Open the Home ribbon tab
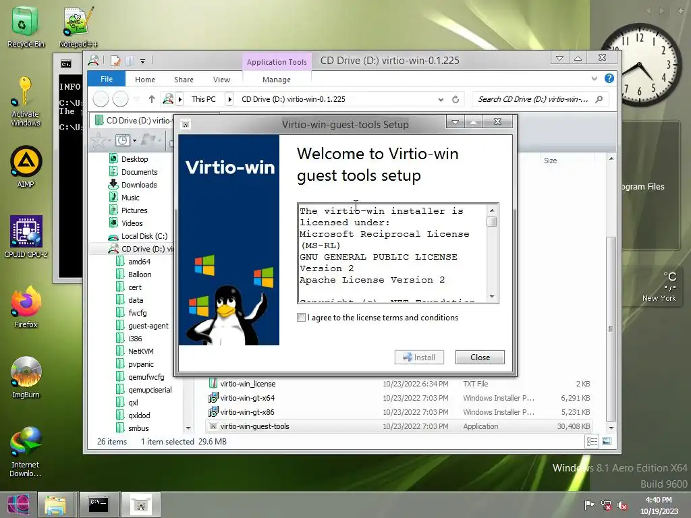691x518 pixels. (145, 80)
